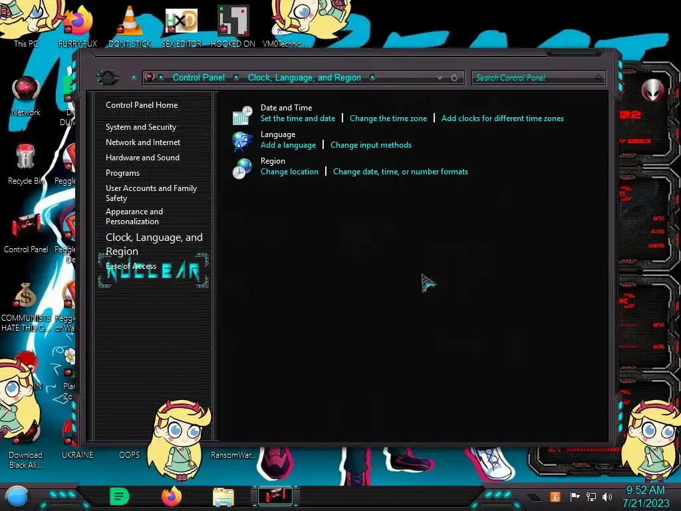Click Add a language link
Screen dimensions: 681x511
pyautogui.click(x=288, y=145)
